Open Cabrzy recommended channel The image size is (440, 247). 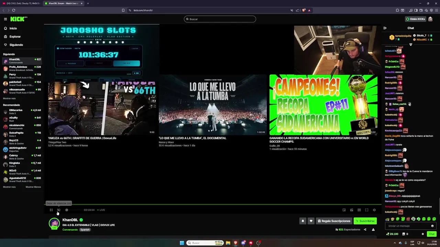point(22,157)
